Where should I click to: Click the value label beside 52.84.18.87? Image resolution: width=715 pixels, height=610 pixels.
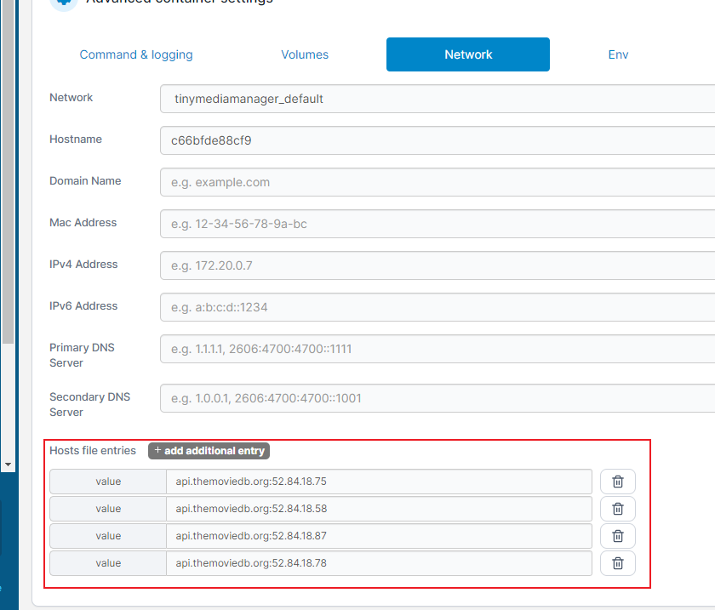(x=108, y=536)
